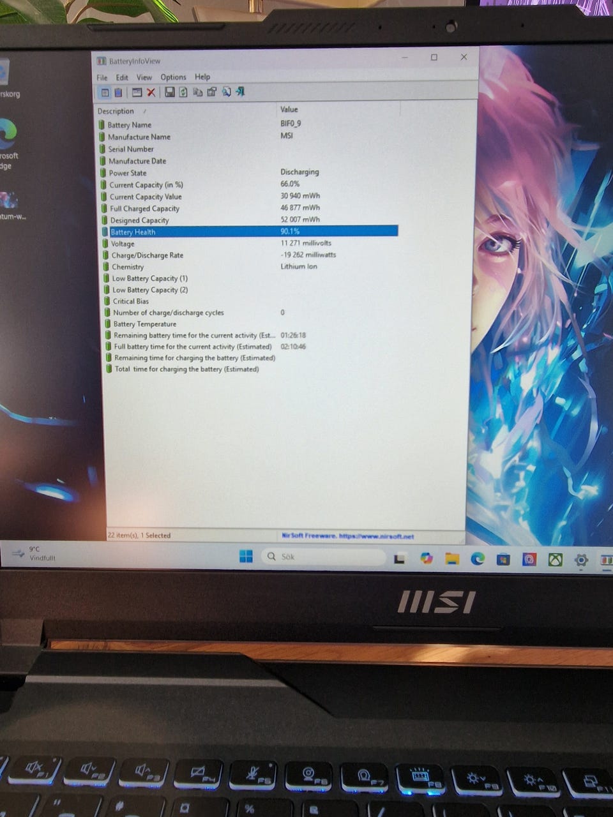Select the Low Battery Capacity (1) row
Viewport: 613px width, 817px height.
[x=250, y=278]
